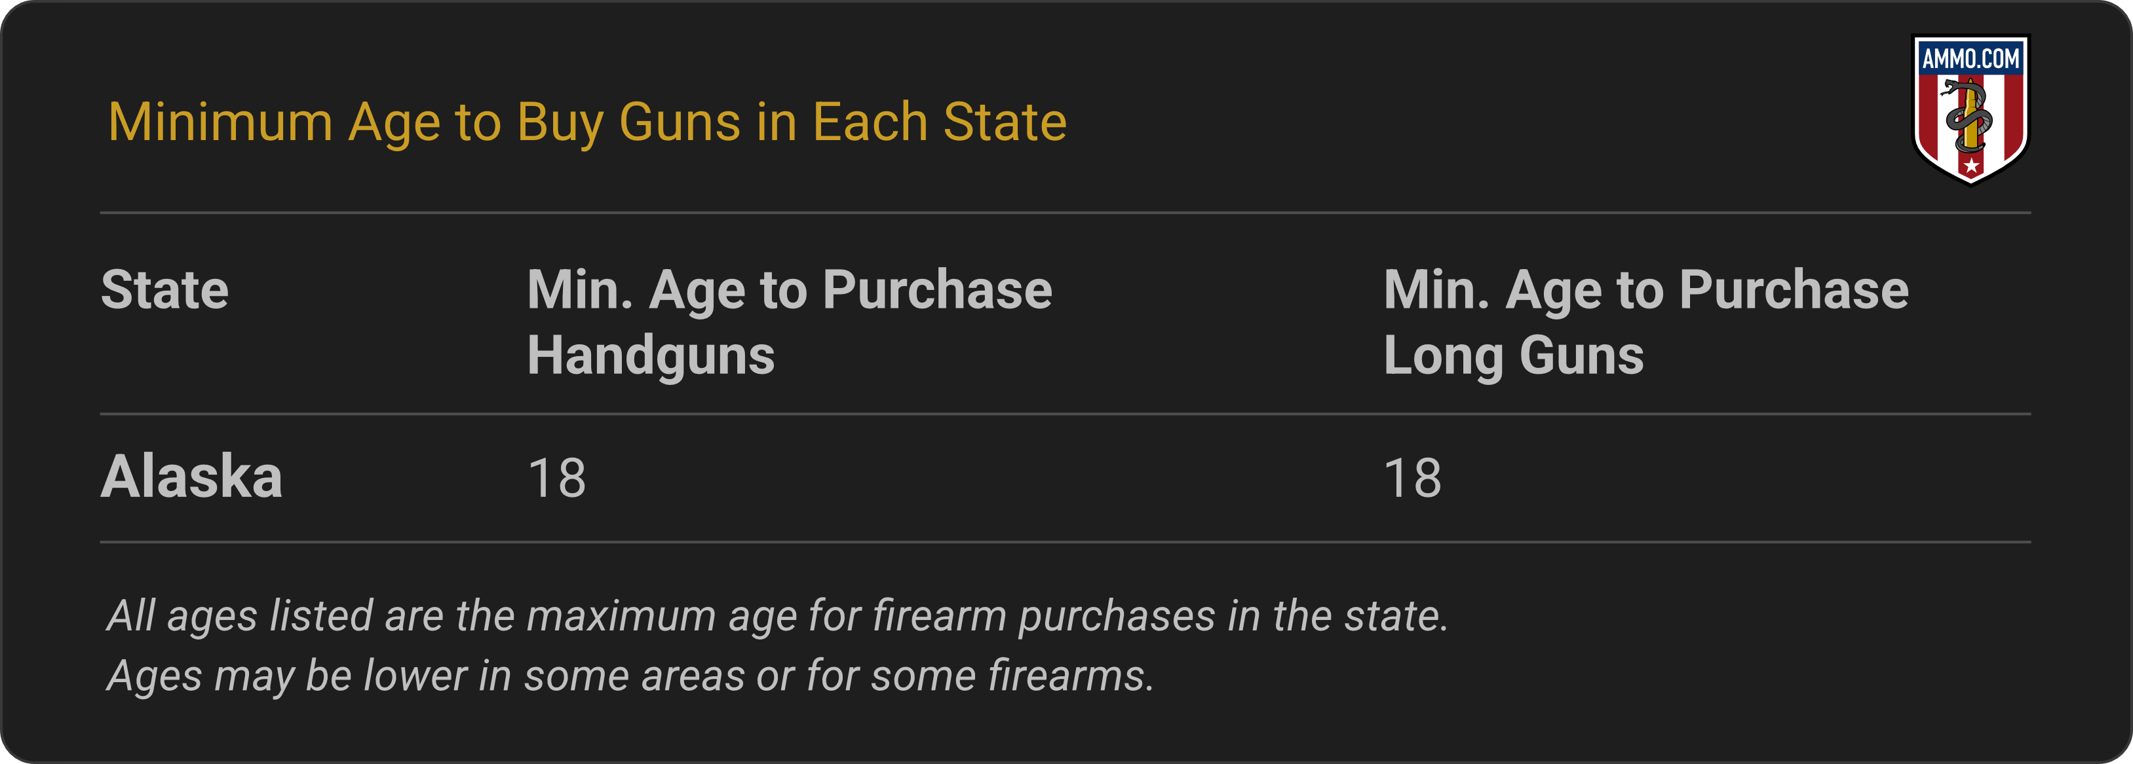This screenshot has width=2133, height=764.
Task: Click the word "Handguns" in the column header
Action: pos(651,355)
